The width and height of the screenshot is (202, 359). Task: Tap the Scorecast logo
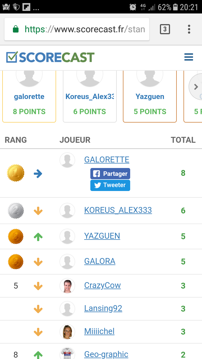50,57
